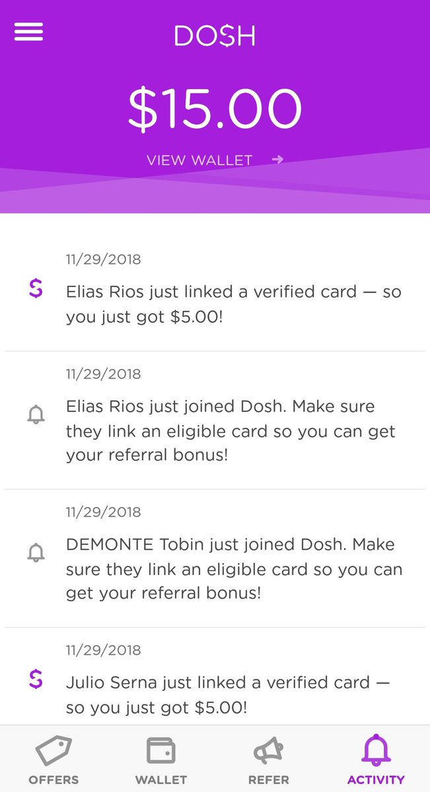Tap the Dosh logo
This screenshot has width=430, height=792.
(215, 36)
